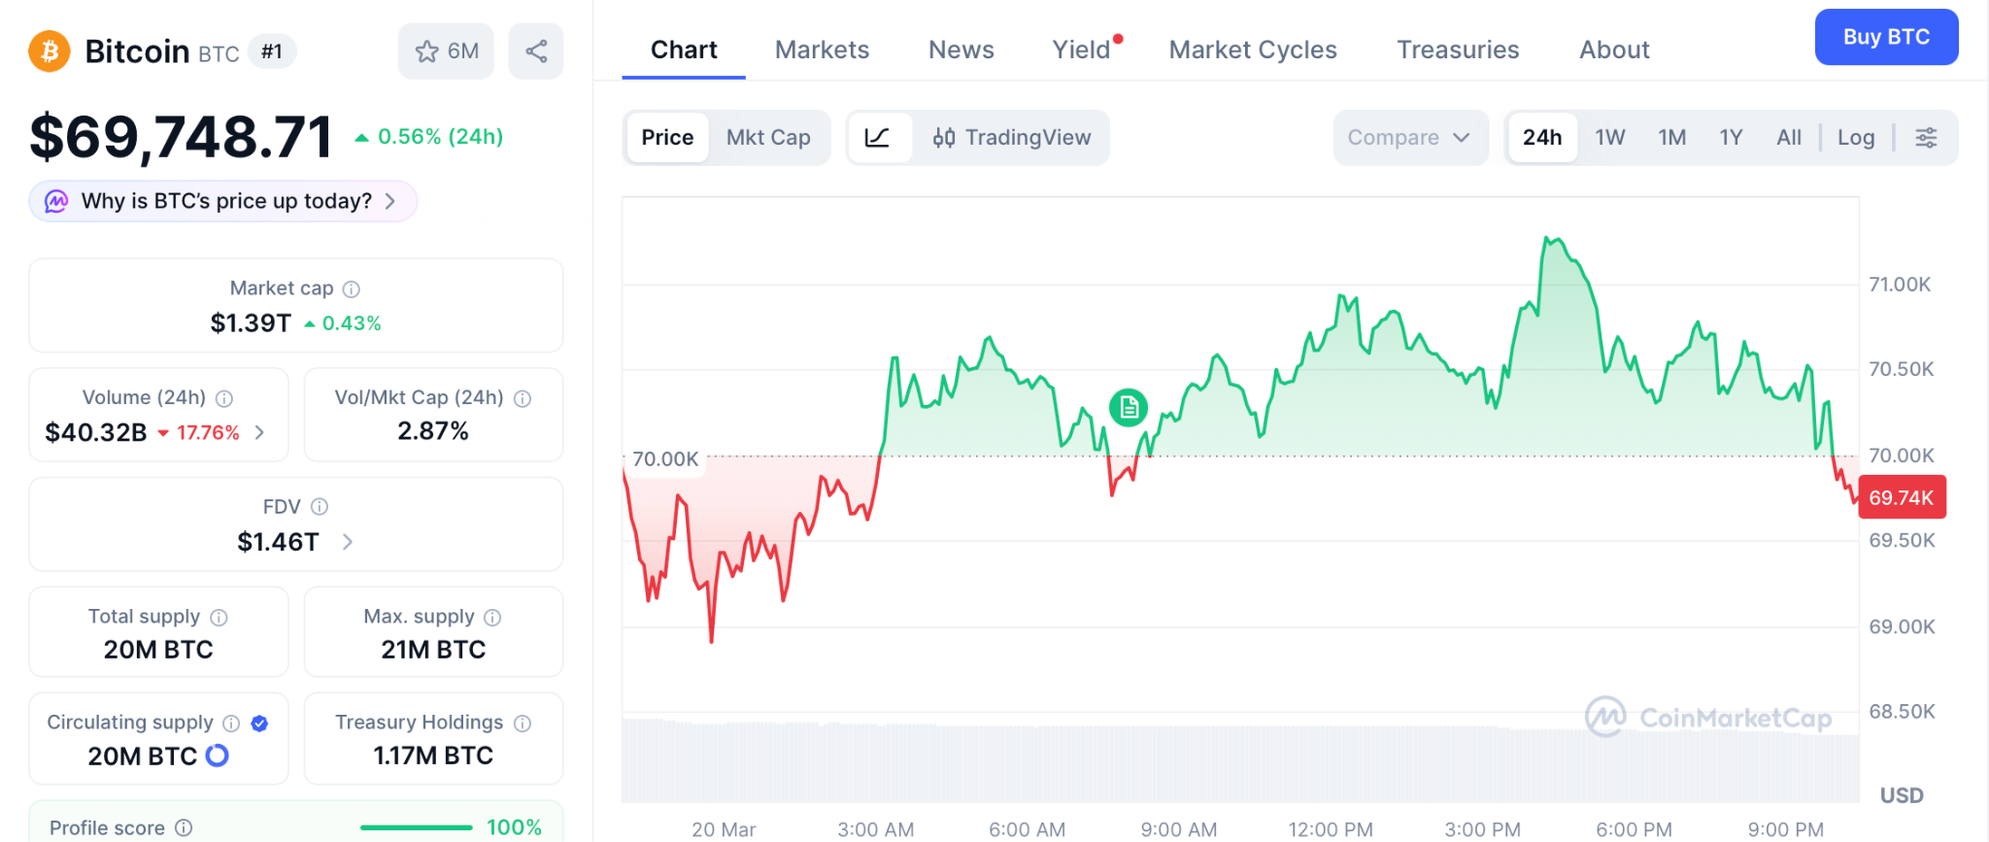This screenshot has width=1989, height=842.
Task: Click the Buy BTC button
Action: pyautogui.click(x=1885, y=38)
